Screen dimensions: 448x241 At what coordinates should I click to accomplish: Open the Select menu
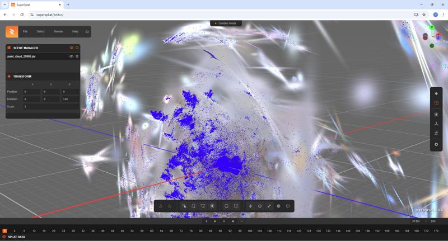coord(41,31)
